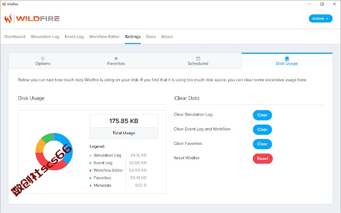This screenshot has width=341, height=213.
Task: Open the About tab
Action: (167, 37)
